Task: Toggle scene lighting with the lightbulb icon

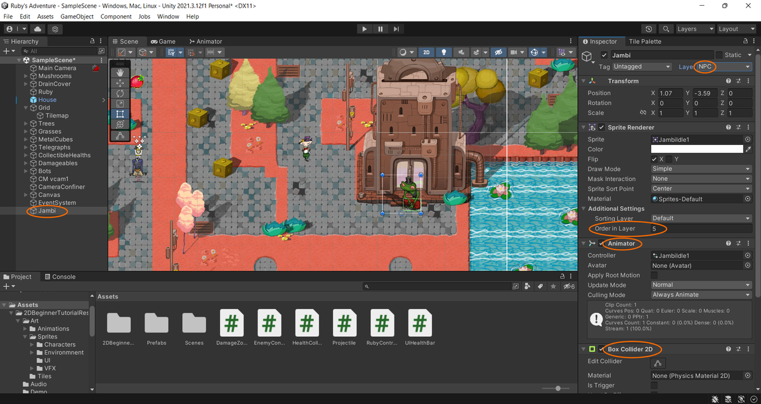Action: (445, 53)
